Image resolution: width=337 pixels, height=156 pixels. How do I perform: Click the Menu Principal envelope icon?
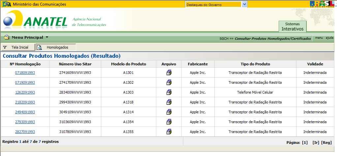tap(7, 37)
